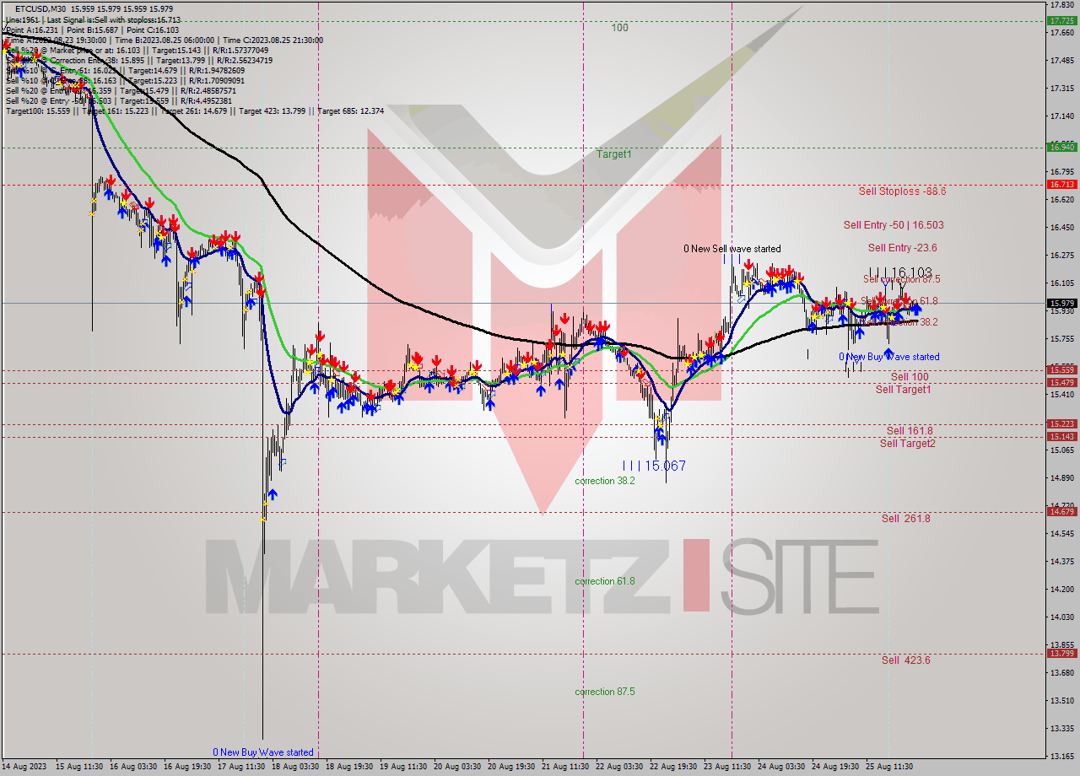
Task: Click the '23 Aug 11:30' time label
Action: click(727, 767)
